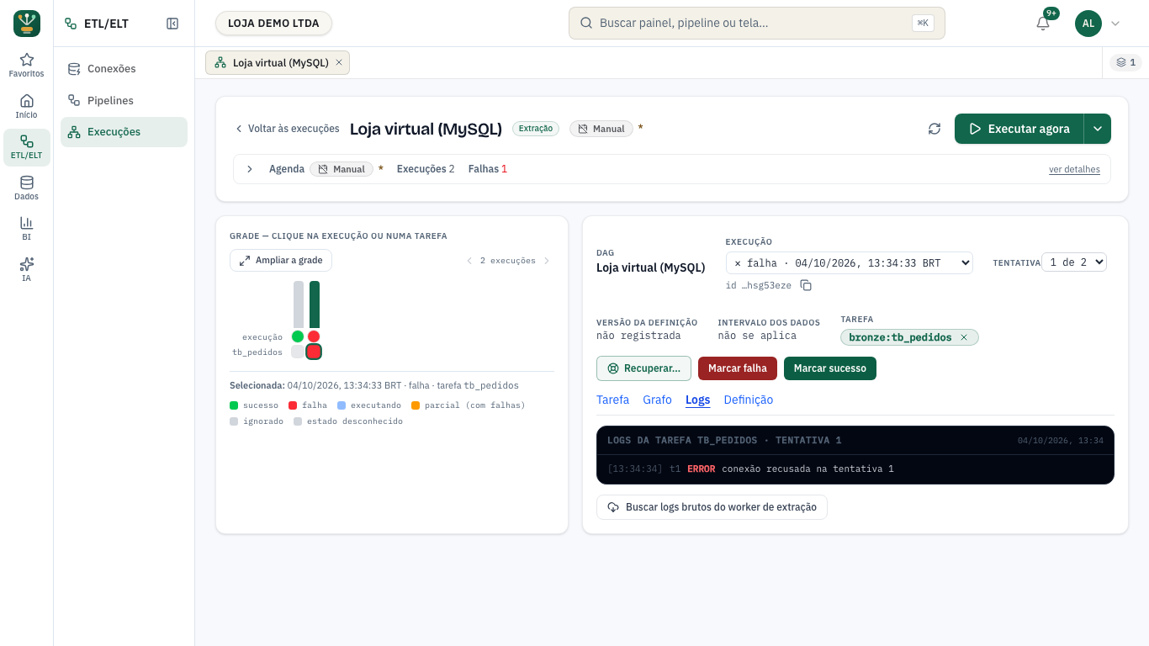Fetch raw logs from extraction worker
Viewport: 1149px width, 646px height.
(x=712, y=507)
